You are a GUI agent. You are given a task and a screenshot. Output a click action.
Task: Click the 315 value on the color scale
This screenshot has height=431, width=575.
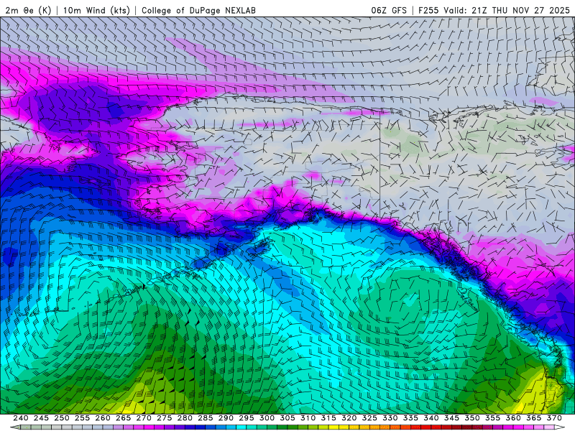[328, 418]
